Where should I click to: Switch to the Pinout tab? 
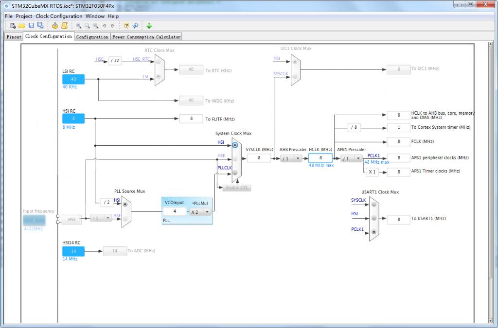(14, 37)
